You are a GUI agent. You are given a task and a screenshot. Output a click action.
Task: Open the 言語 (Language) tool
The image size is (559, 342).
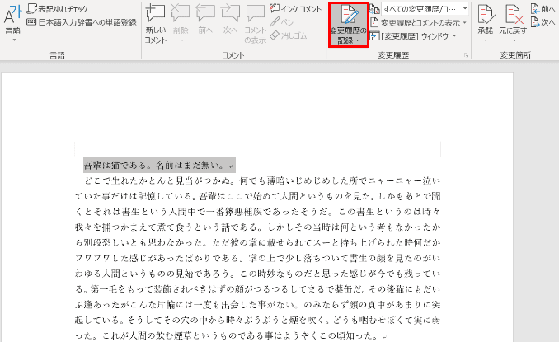coord(12,20)
